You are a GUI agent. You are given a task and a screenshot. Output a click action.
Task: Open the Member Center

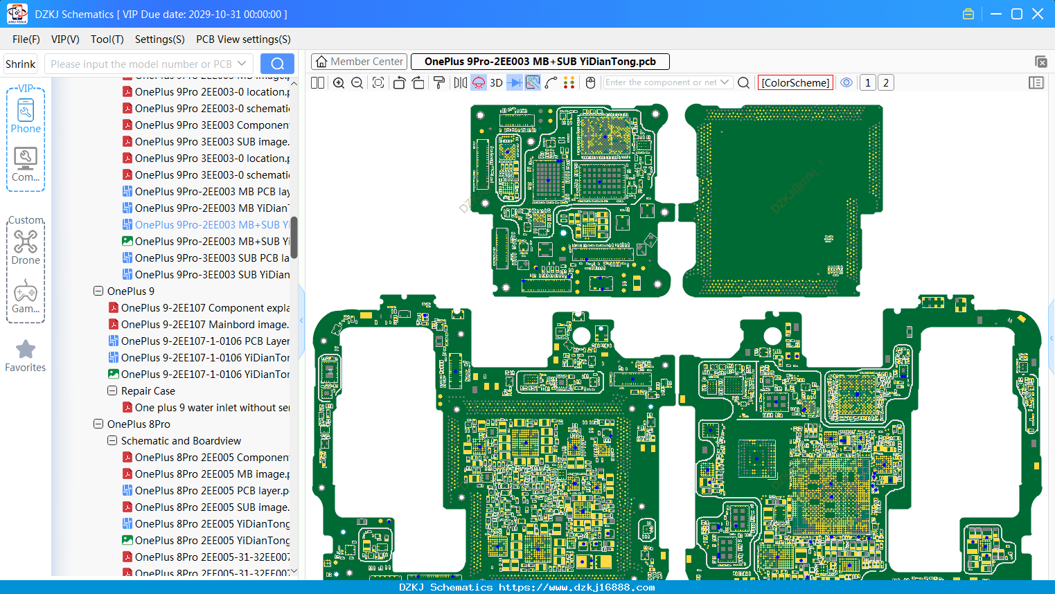tap(359, 62)
